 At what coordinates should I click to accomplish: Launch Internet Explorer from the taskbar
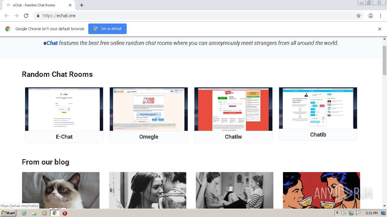coord(24,213)
